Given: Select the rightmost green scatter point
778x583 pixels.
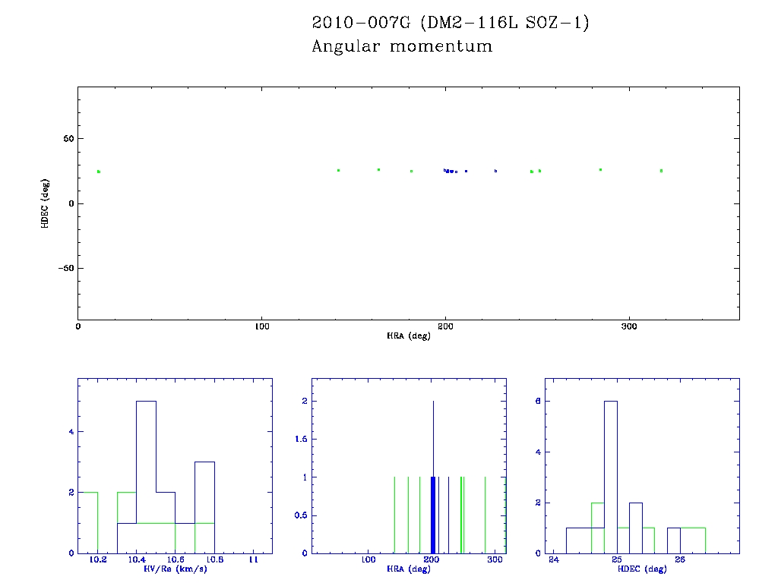Looking at the screenshot, I should (x=661, y=171).
